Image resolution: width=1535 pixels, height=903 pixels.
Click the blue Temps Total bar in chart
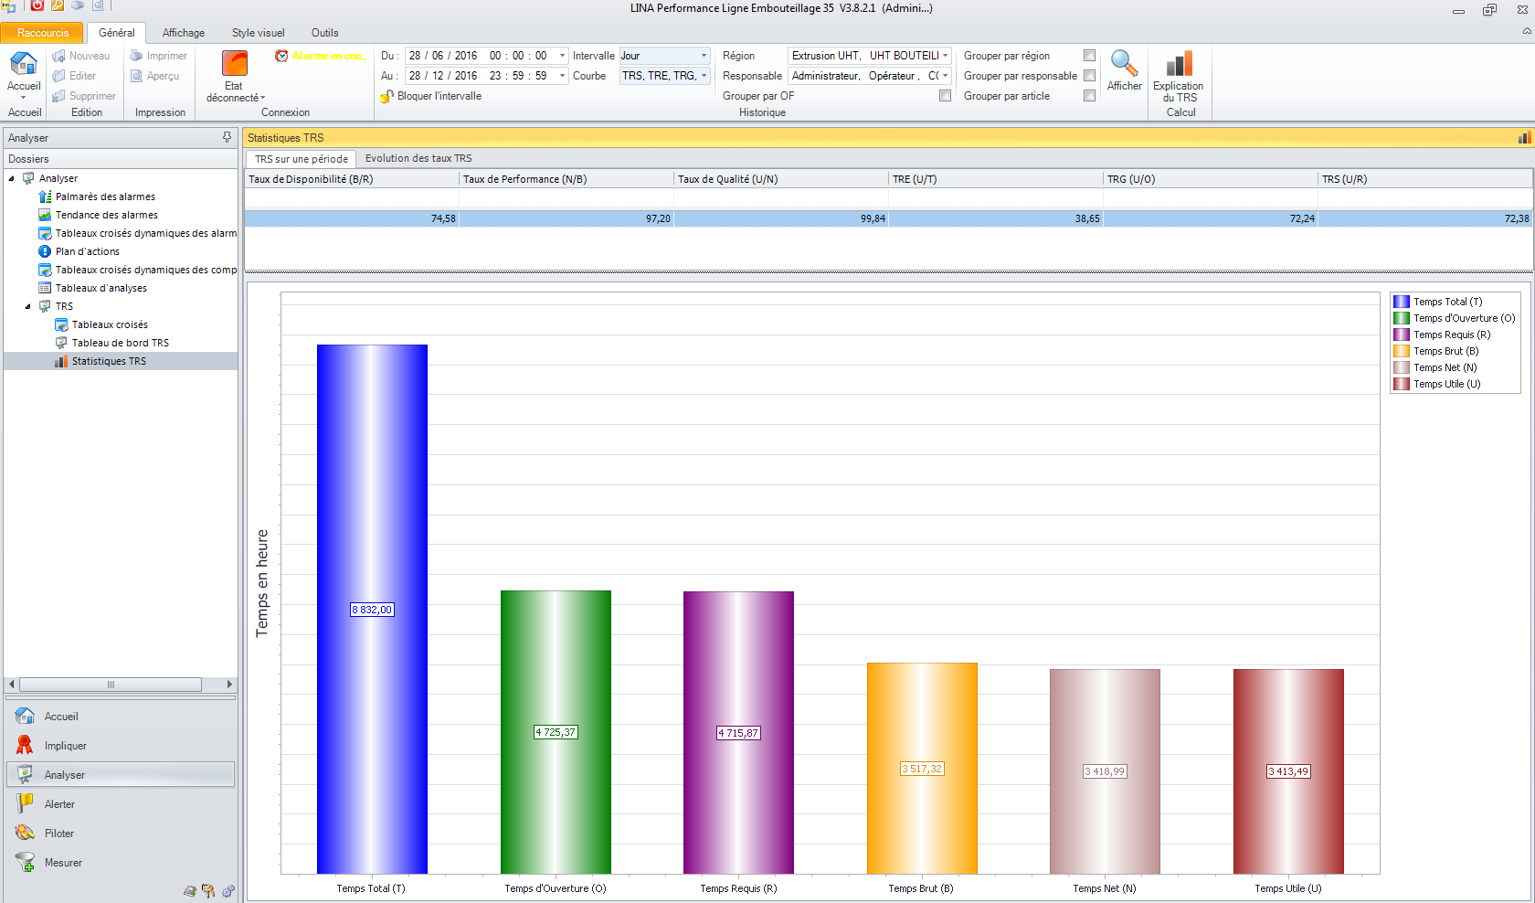(372, 609)
